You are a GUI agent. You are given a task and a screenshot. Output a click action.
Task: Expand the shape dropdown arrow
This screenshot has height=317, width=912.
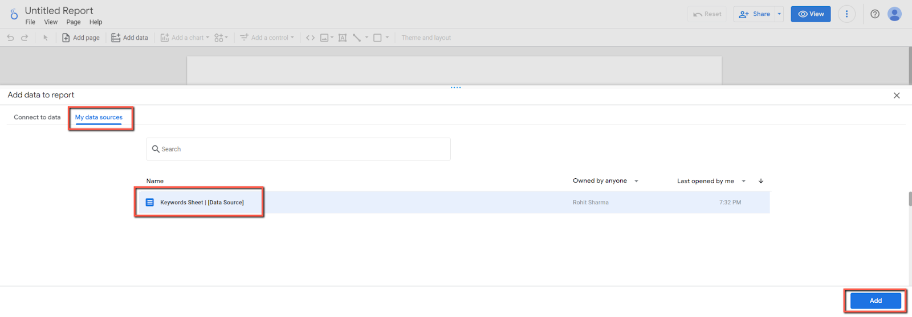(x=387, y=38)
